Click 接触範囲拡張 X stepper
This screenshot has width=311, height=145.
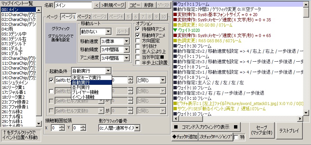click(62, 128)
